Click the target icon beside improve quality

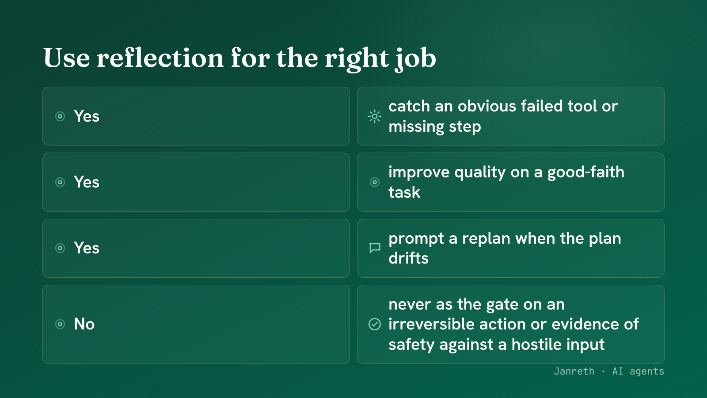375,182
